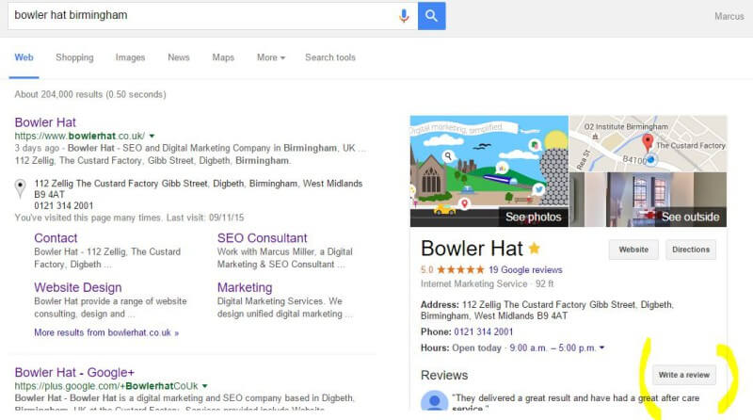753x420 pixels.
Task: Switch to the Maps tab
Action: click(x=223, y=57)
